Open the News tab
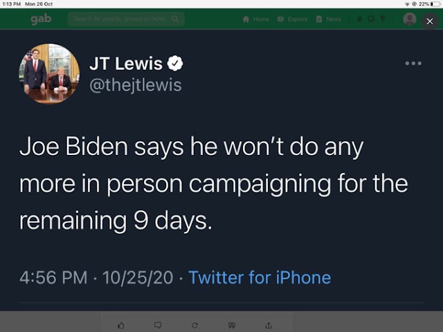Viewport: 443px width, 332px height. (329, 19)
